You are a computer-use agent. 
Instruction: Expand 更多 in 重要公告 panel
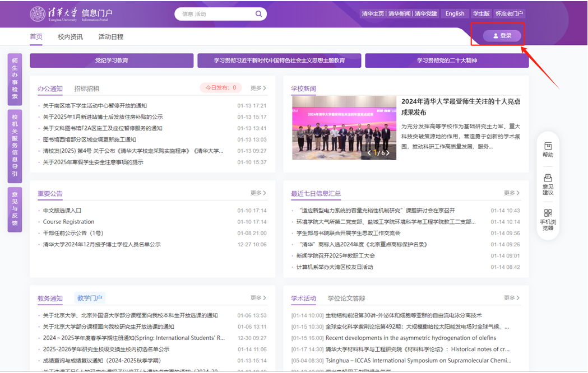pyautogui.click(x=258, y=193)
